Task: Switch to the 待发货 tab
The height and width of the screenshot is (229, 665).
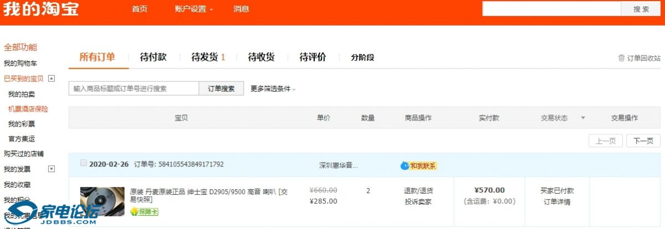Action: (x=208, y=57)
